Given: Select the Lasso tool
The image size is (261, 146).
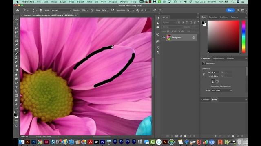Looking at the screenshot, I should [x=16, y=28].
